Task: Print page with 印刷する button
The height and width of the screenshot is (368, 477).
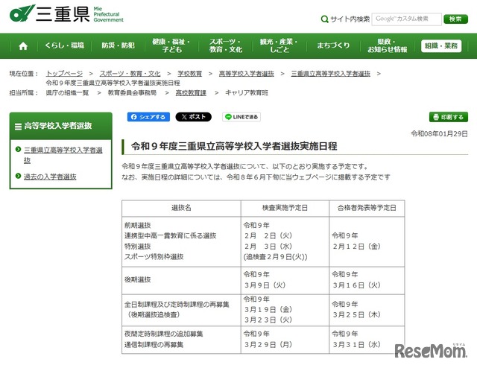Action: click(x=449, y=117)
